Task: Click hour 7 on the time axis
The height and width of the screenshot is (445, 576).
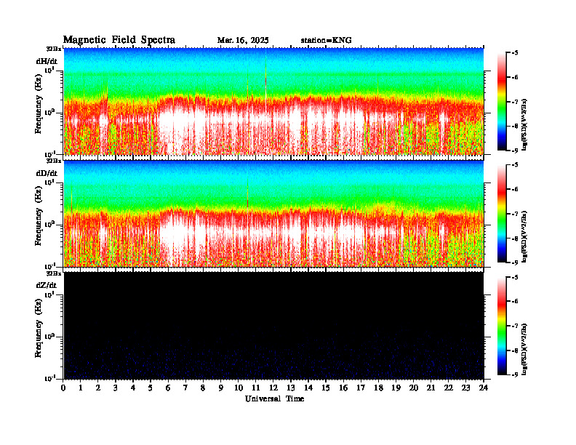Action: (185, 388)
